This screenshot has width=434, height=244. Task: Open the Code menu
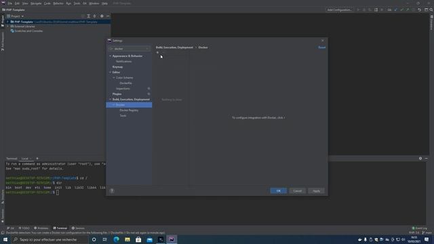point(47,3)
